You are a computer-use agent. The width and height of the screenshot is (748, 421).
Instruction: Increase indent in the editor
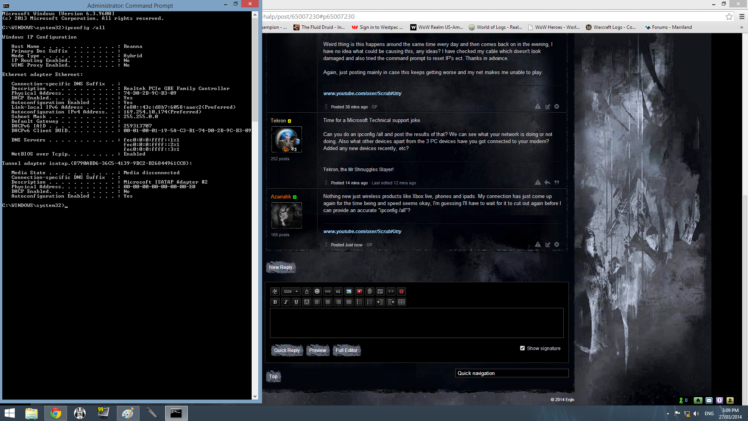(x=391, y=302)
